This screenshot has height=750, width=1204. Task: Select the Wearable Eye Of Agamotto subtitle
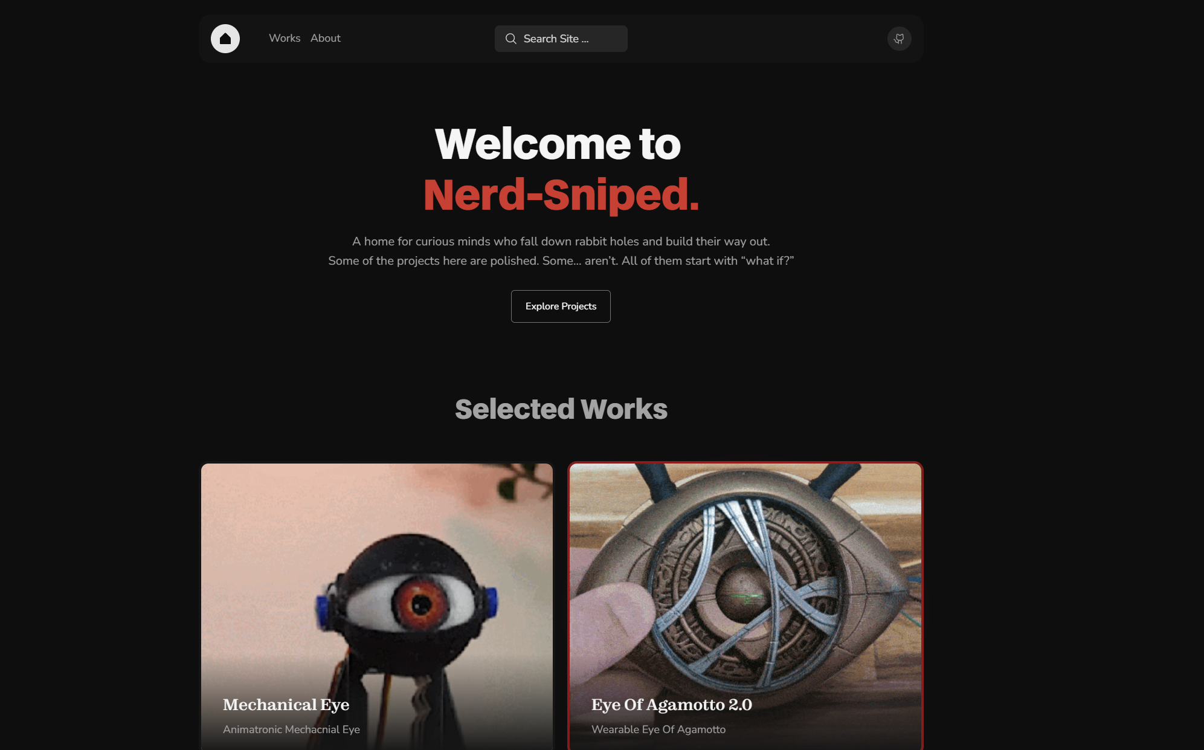click(x=658, y=729)
